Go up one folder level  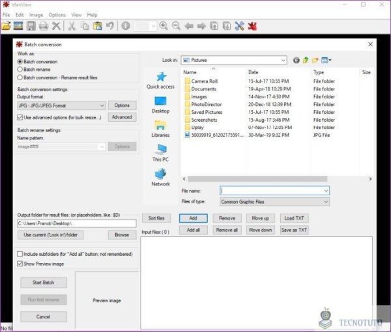coord(306,61)
